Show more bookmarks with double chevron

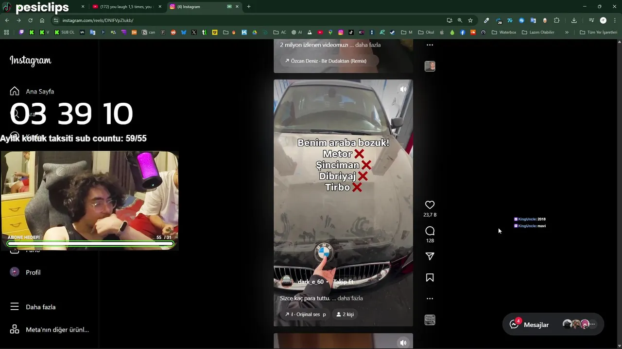pyautogui.click(x=567, y=32)
